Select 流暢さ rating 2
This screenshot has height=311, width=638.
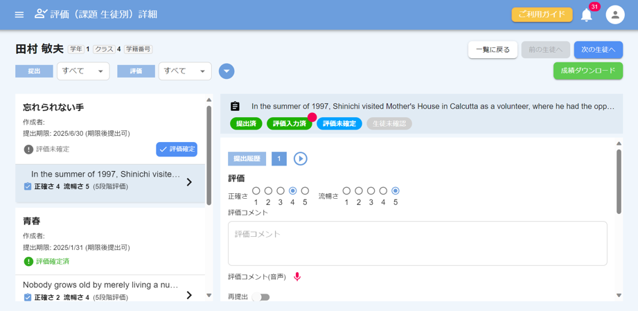tap(358, 190)
